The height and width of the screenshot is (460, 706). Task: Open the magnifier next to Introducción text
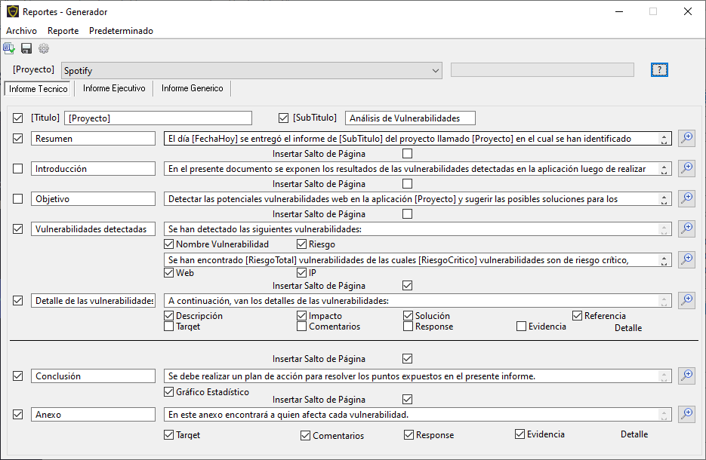click(686, 168)
